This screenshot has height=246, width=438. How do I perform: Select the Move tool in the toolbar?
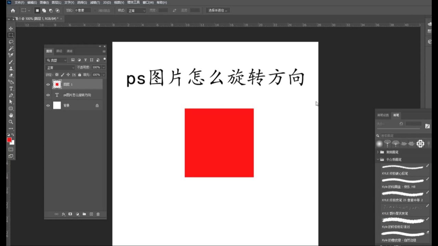(11, 28)
